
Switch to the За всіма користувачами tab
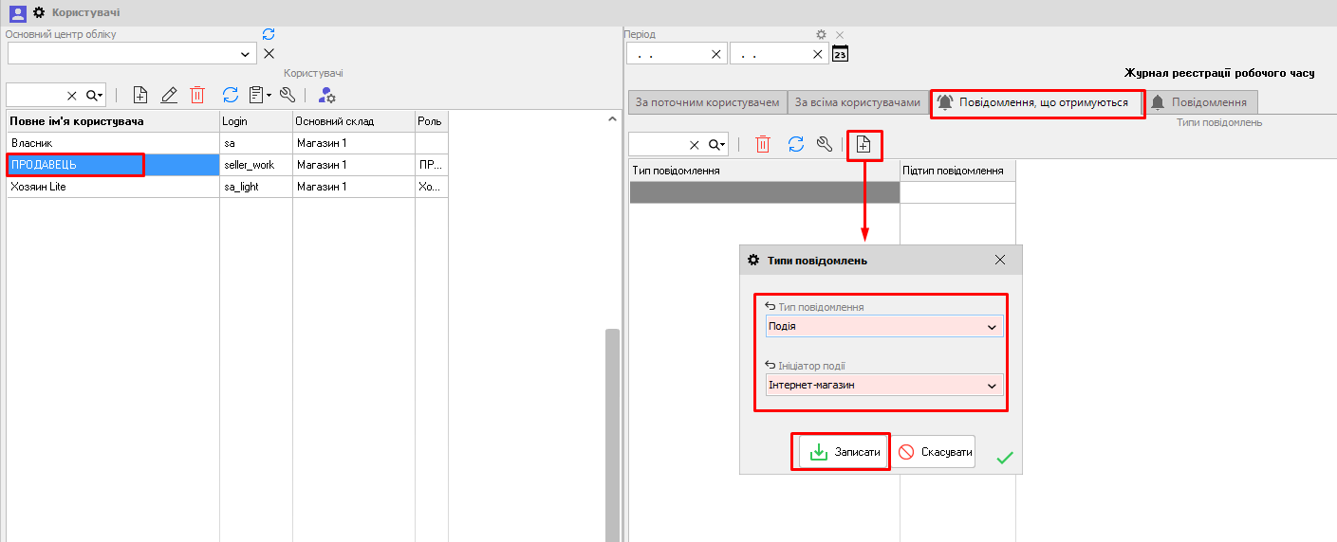coord(857,102)
